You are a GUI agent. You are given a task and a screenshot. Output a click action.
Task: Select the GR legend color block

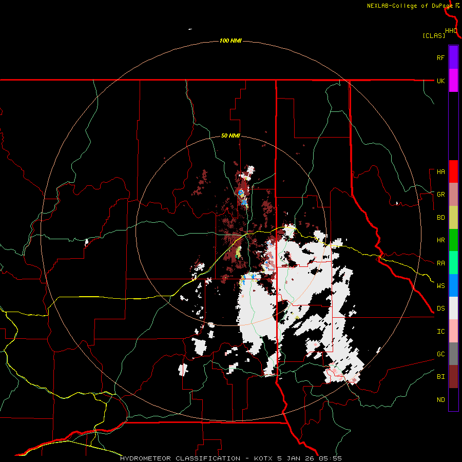click(453, 195)
